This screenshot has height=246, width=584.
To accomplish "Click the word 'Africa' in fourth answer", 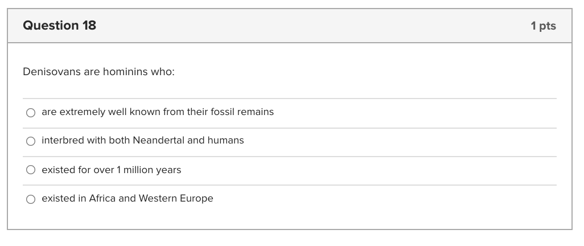I will (x=102, y=199).
